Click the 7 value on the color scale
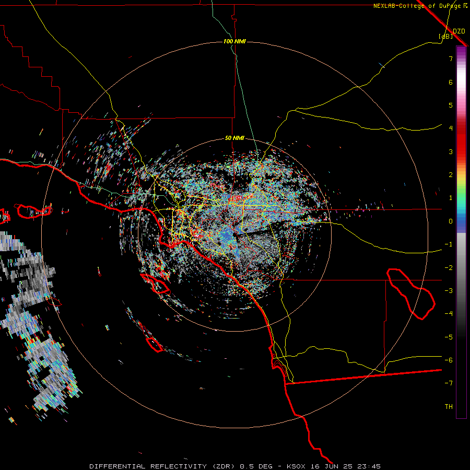 click(451, 58)
